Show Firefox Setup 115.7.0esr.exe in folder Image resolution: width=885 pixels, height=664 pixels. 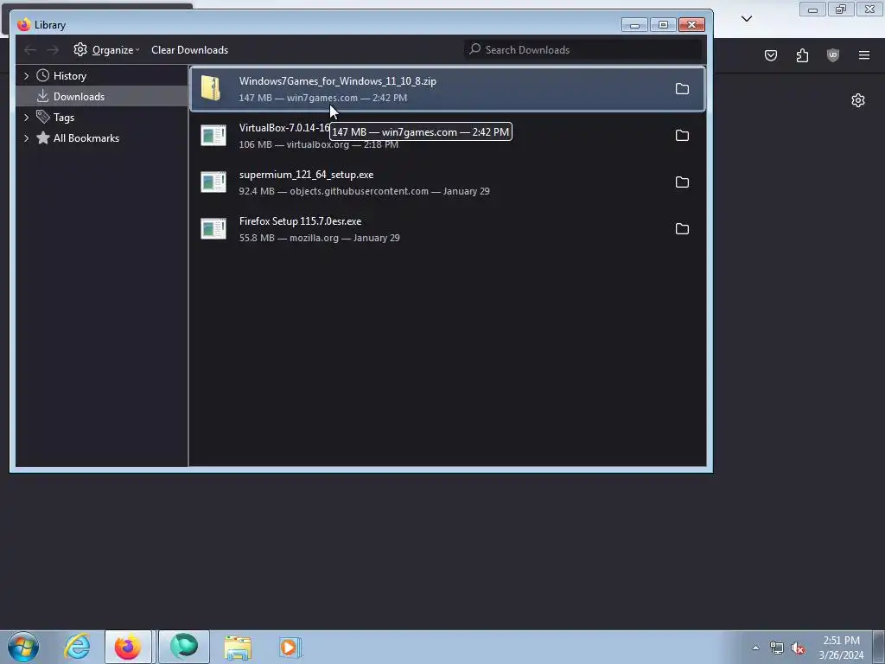click(x=682, y=228)
